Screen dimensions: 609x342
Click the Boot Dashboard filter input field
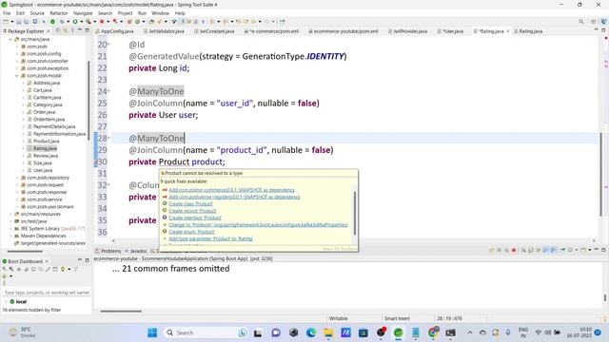tap(47, 293)
